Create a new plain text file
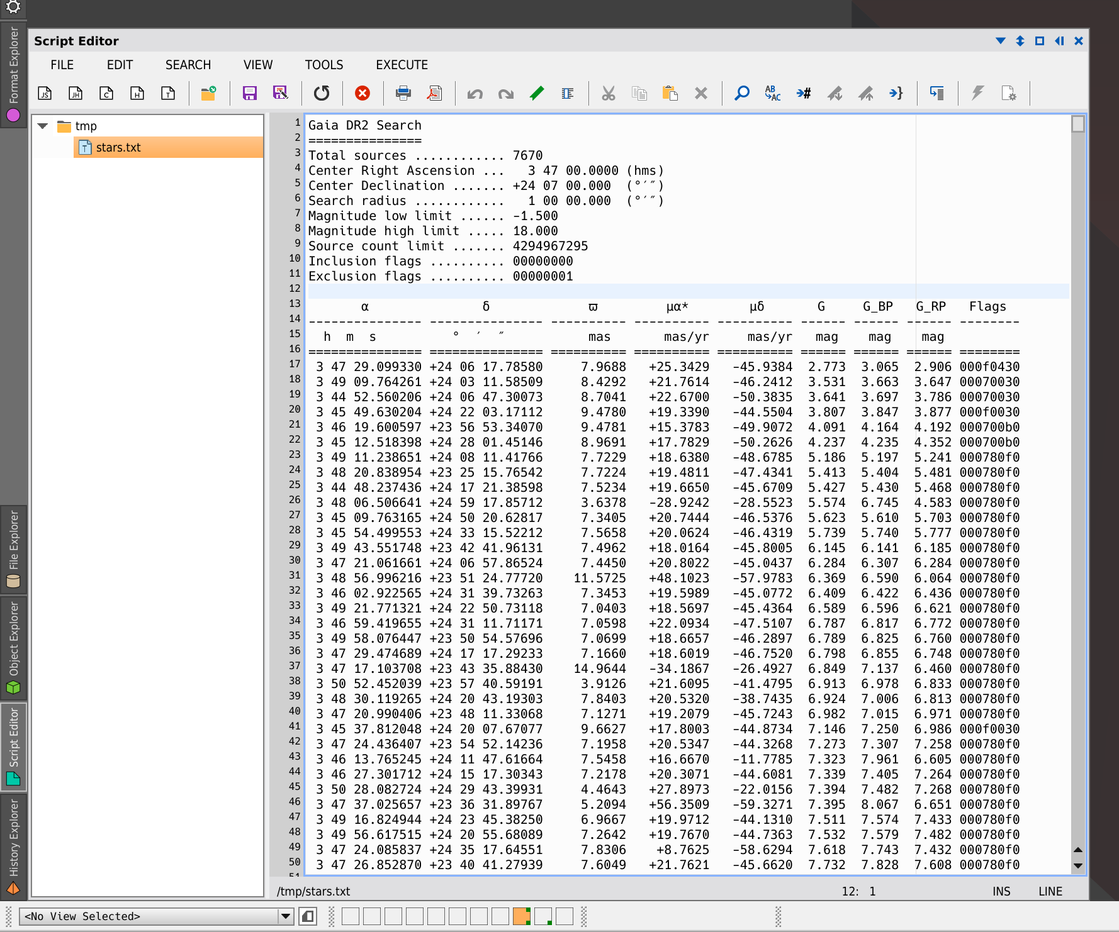1119x932 pixels. coord(168,94)
